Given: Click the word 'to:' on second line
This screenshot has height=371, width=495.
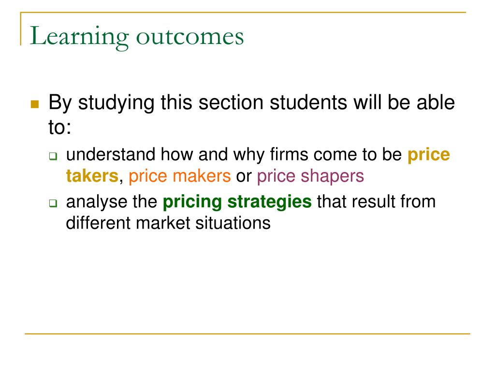Looking at the screenshot, I should click(x=60, y=127).
